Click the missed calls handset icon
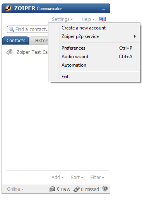This screenshot has width=142, height=200. pos(77,189)
